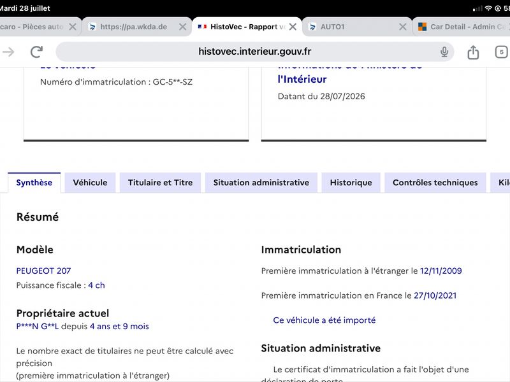Click the Propriétaire actuel heading
This screenshot has width=510, height=382.
click(62, 313)
